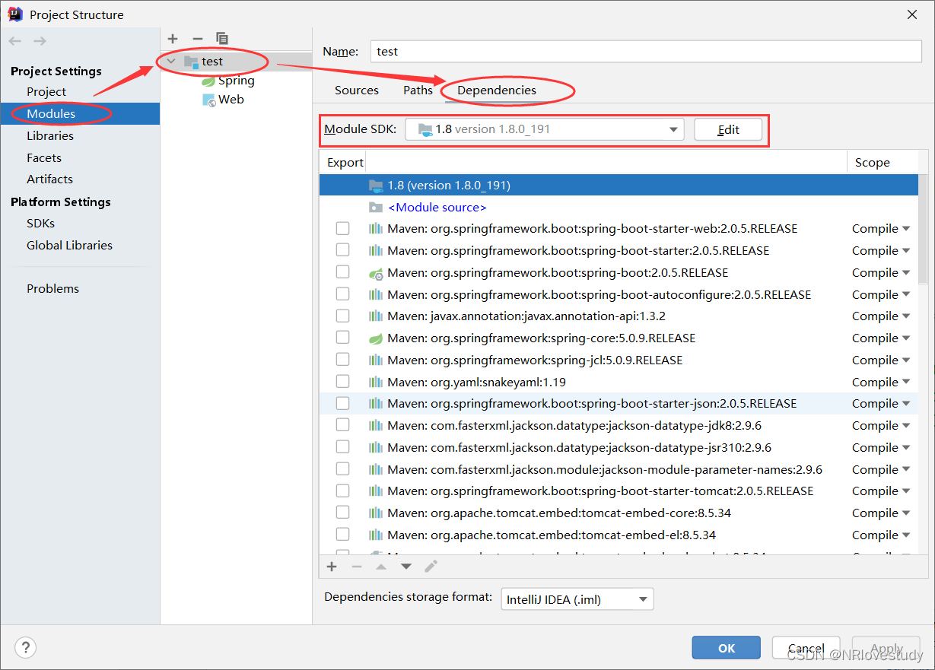Open Dependencies storage format dropdown

point(577,599)
